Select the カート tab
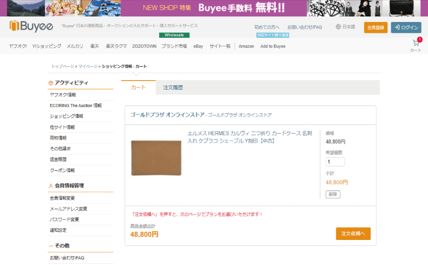Image resolution: width=428 pixels, height=267 pixels. pyautogui.click(x=138, y=87)
